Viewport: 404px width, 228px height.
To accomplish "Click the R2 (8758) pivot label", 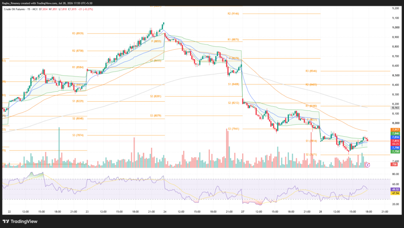I will [78, 51].
